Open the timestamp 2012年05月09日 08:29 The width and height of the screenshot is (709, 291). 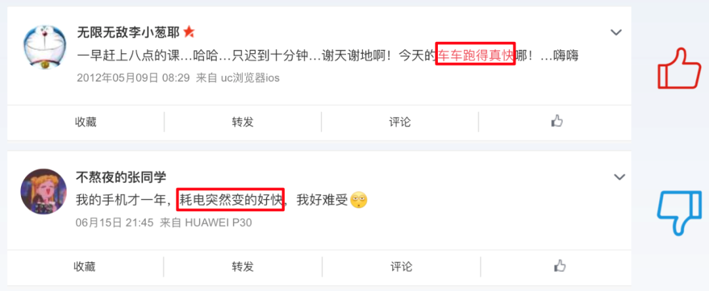(x=133, y=78)
